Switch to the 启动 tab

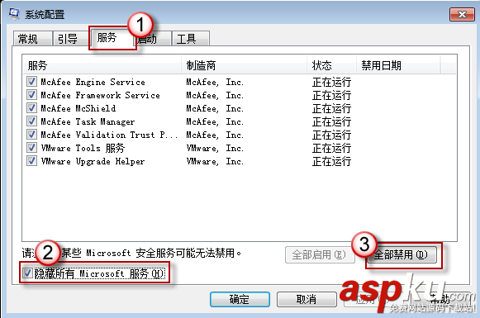click(x=152, y=39)
